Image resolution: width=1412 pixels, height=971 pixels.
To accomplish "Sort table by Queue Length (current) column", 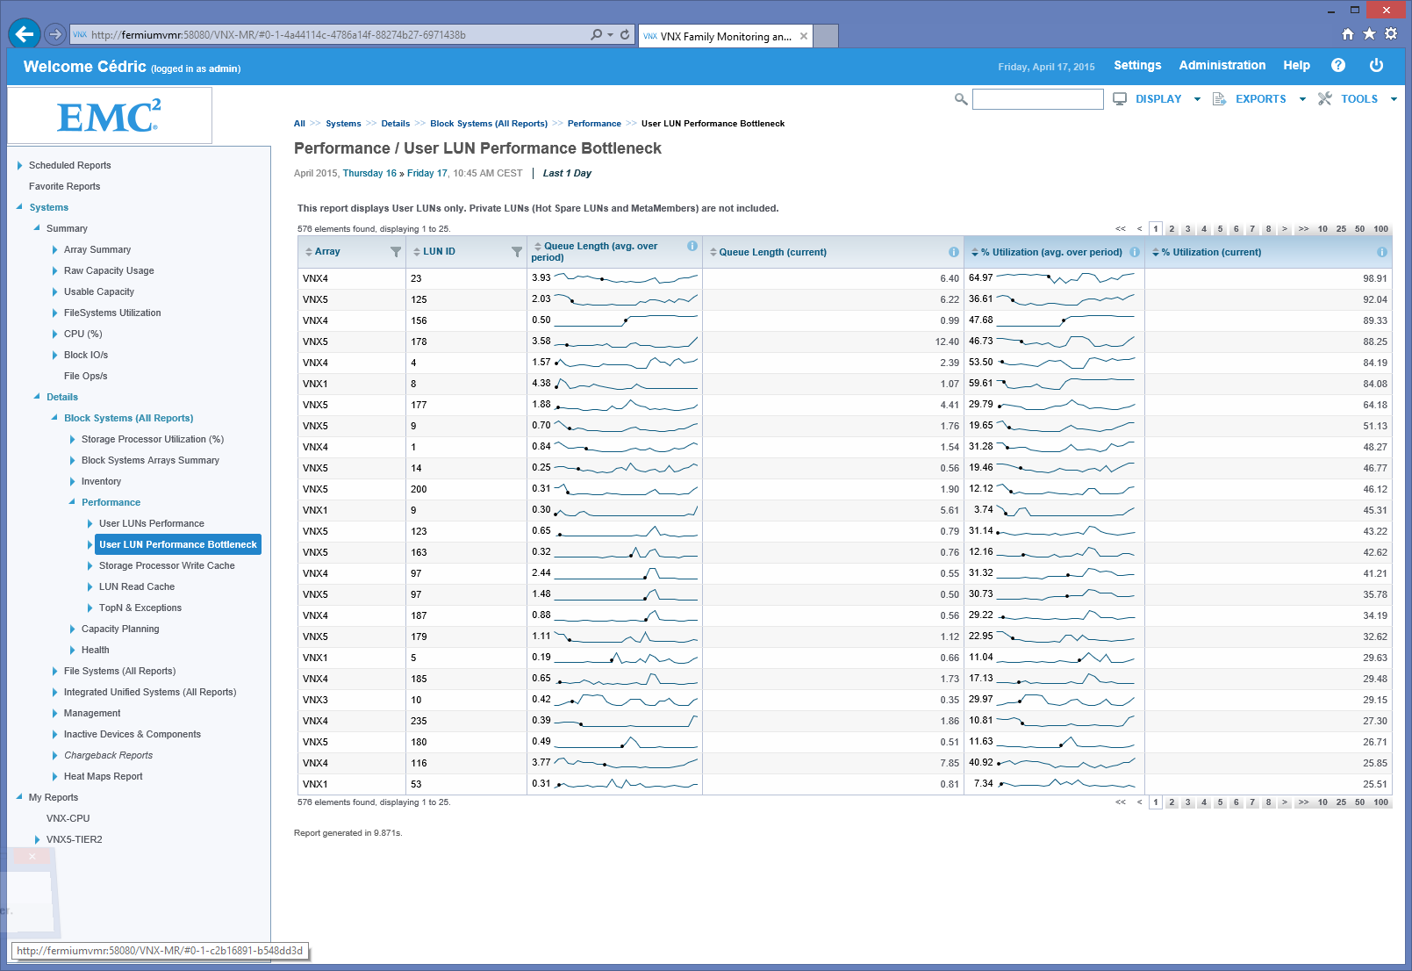I will (x=772, y=252).
